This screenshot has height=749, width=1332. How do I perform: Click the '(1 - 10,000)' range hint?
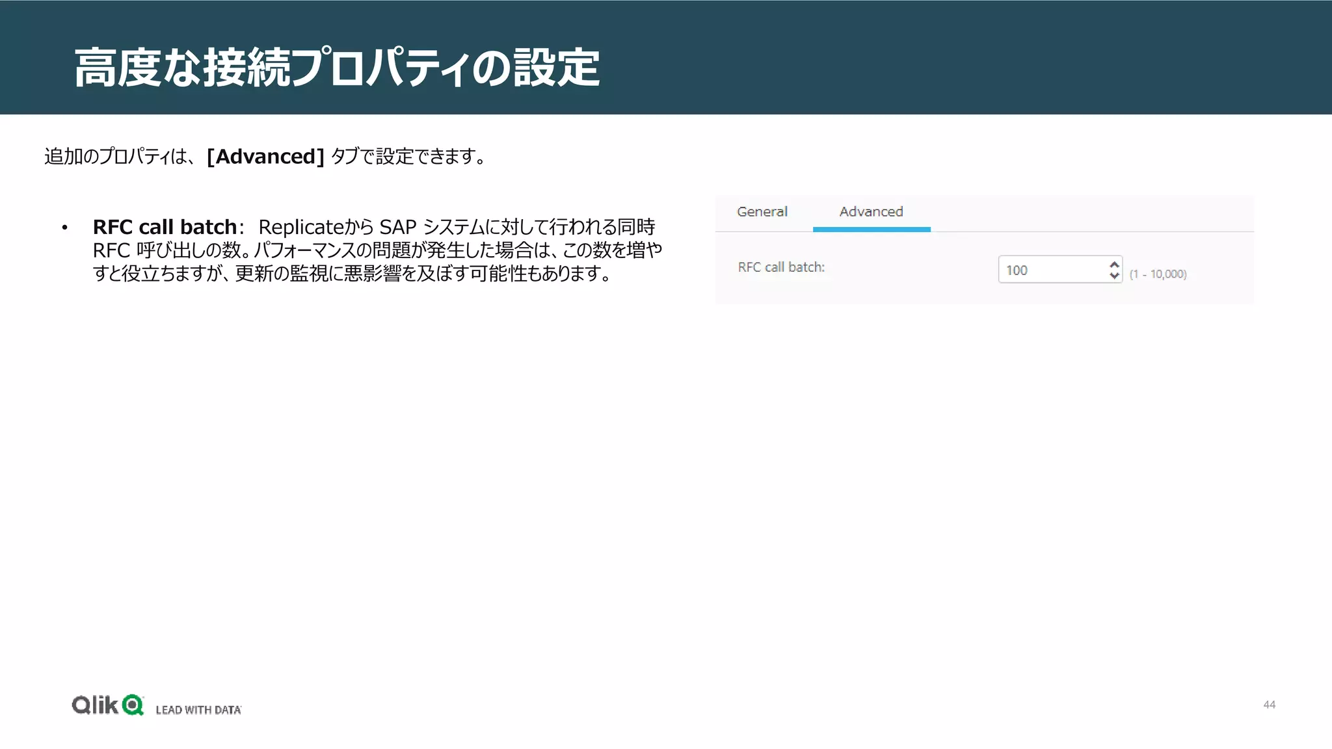click(1158, 274)
